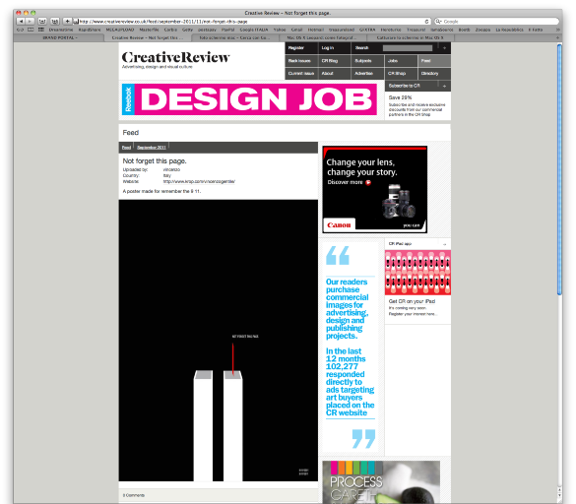Open the Corbis bookmark
Viewport: 576px width, 504px height.
click(x=170, y=30)
